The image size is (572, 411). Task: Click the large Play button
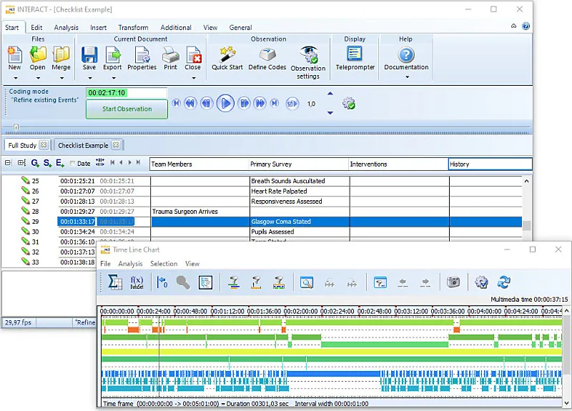(225, 104)
